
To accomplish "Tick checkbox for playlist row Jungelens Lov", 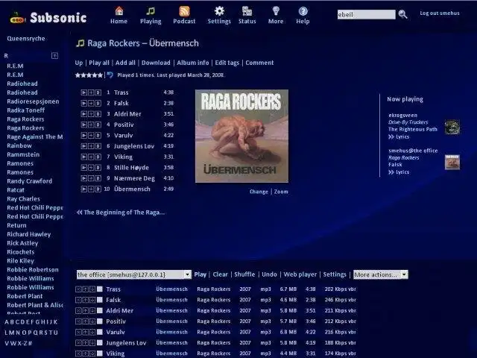I will pos(99,343).
